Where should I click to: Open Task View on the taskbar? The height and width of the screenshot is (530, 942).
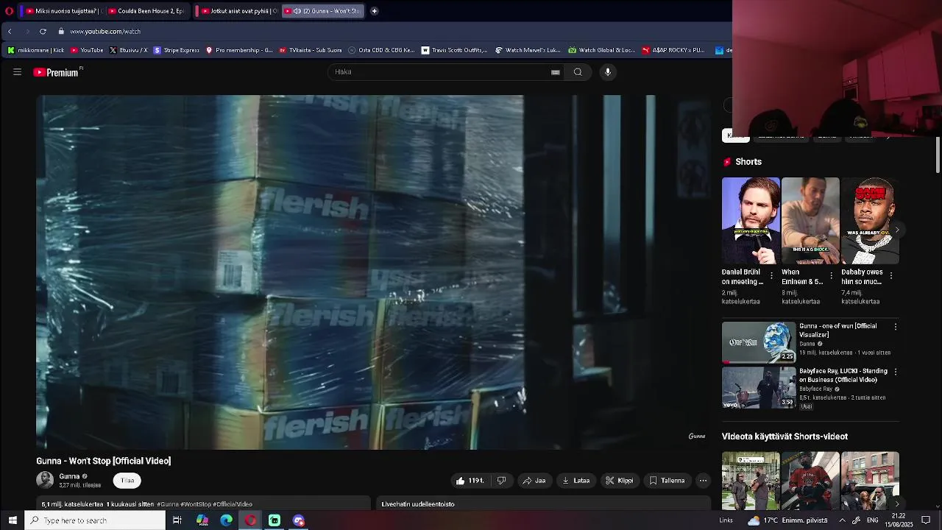(x=177, y=520)
